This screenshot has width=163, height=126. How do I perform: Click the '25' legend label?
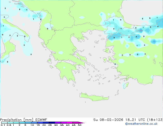(50, 125)
